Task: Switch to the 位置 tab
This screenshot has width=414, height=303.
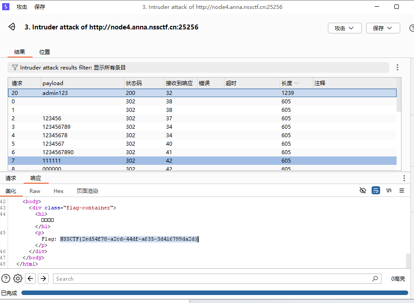Action: click(45, 52)
